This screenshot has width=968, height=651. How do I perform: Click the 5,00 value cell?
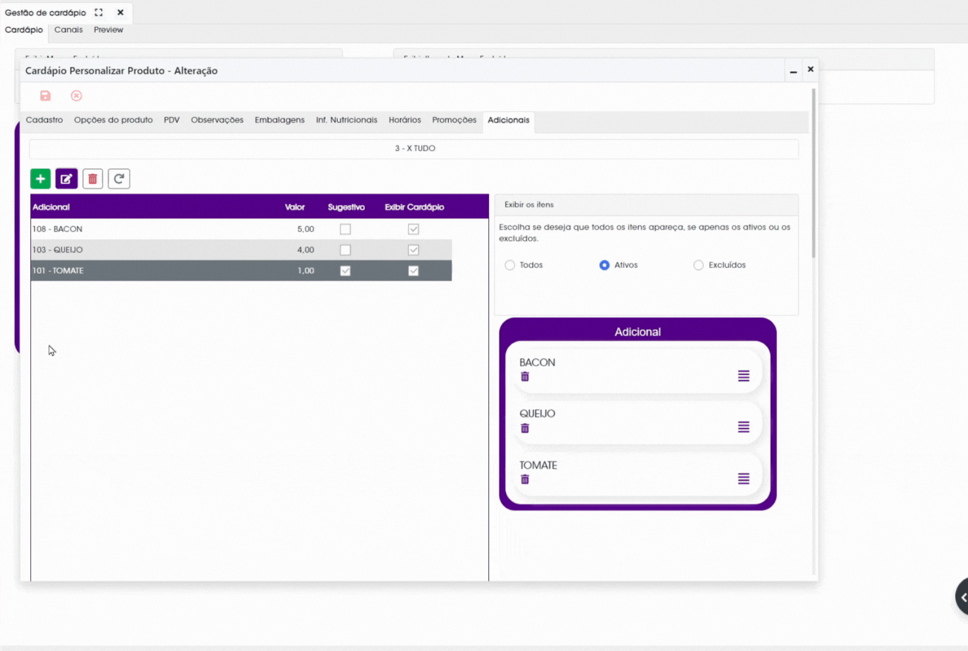[306, 229]
